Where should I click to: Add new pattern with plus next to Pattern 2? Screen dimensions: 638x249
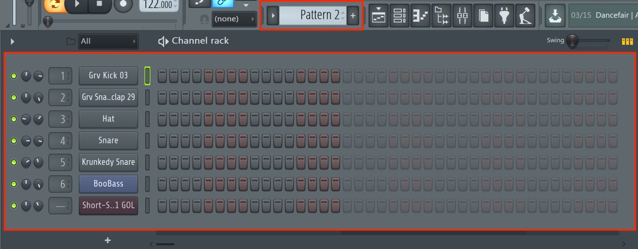[353, 16]
